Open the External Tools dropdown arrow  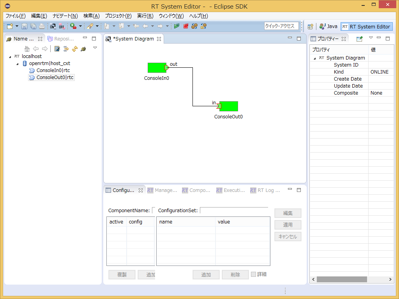(x=80, y=26)
